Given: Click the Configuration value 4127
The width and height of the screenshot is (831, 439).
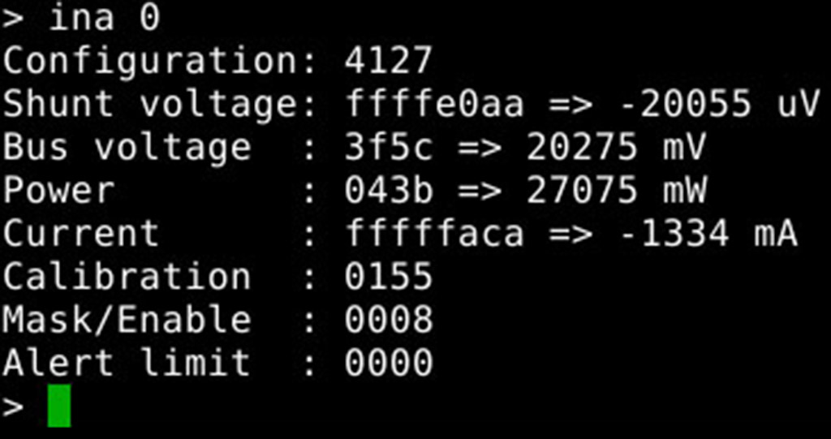Looking at the screenshot, I should [389, 61].
